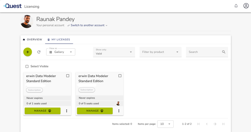This screenshot has width=251, height=132.
Task: Click Raunak Pandey's profile photo
Action: [27, 21]
